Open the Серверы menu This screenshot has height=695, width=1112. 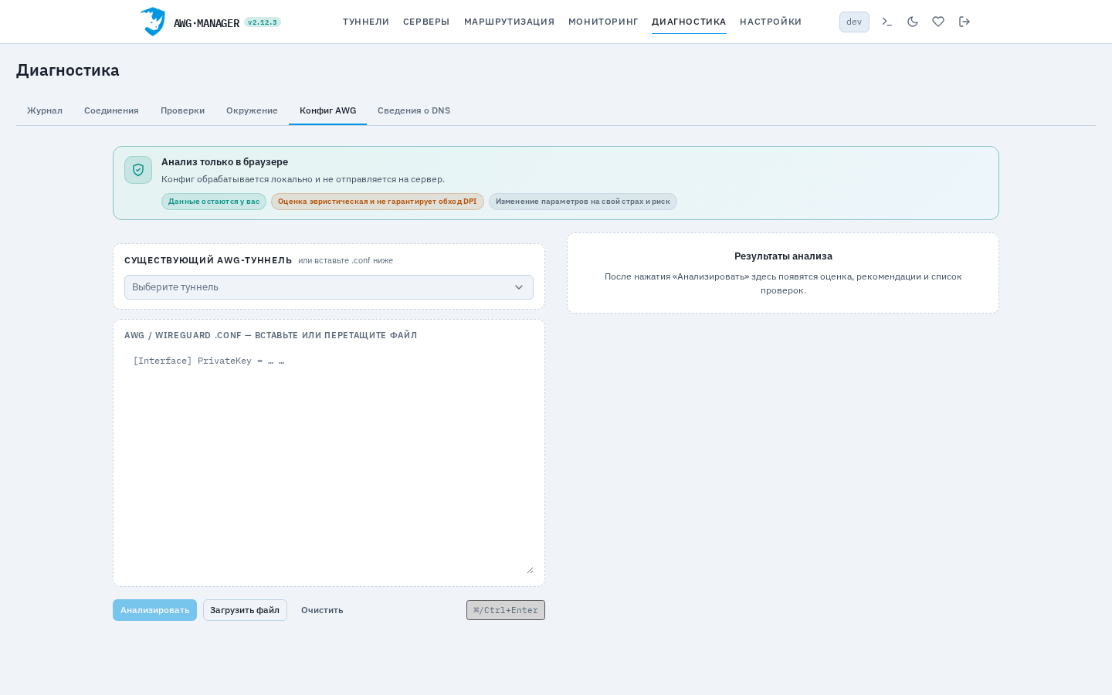[x=426, y=22]
